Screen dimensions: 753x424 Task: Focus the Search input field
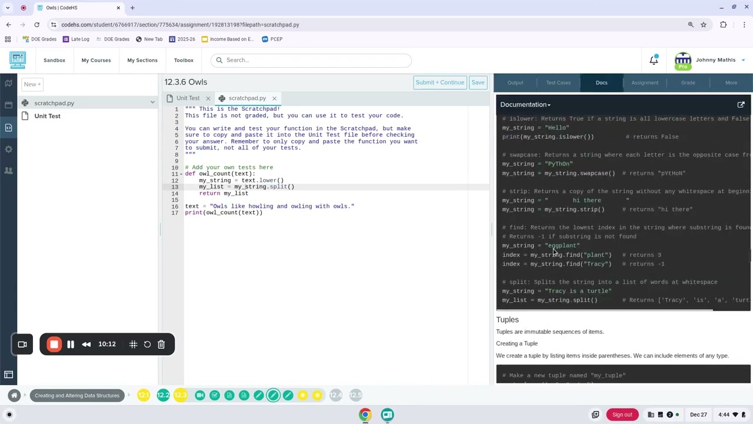[x=311, y=60]
